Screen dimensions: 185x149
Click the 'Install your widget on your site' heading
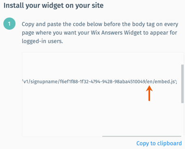click(54, 6)
